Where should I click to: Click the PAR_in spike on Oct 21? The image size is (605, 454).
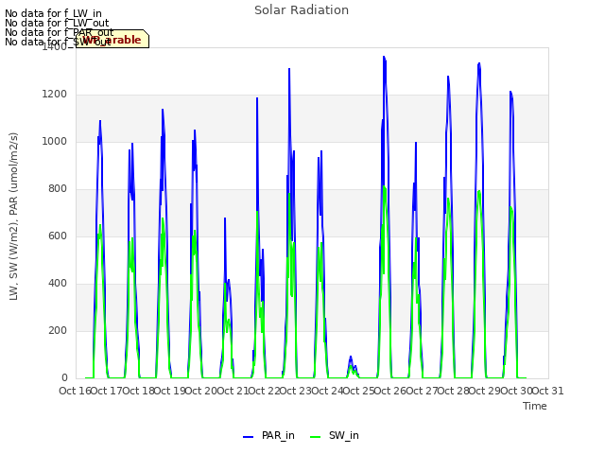tap(257, 98)
